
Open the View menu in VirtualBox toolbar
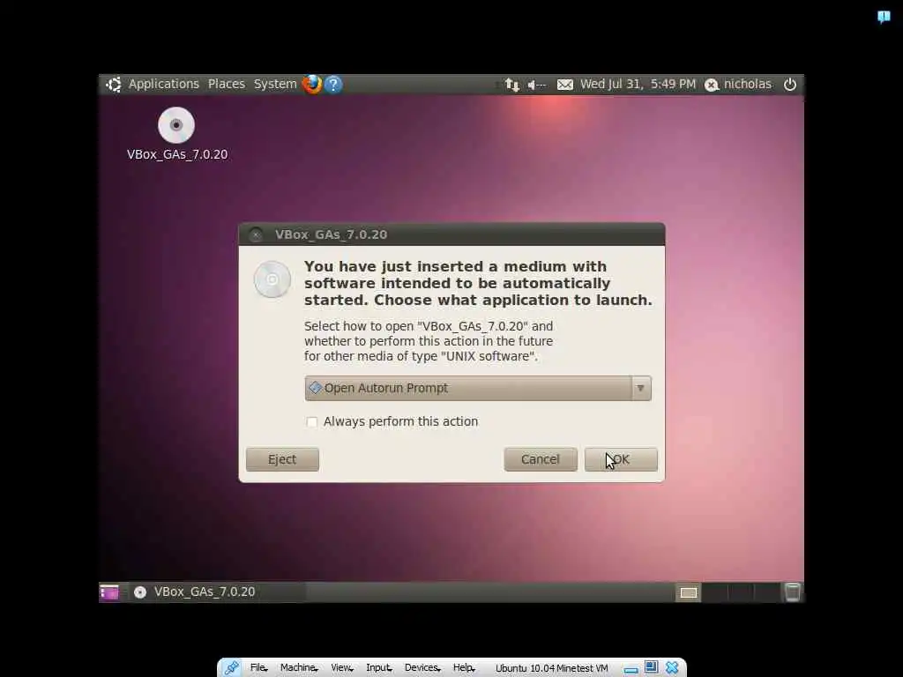341,668
